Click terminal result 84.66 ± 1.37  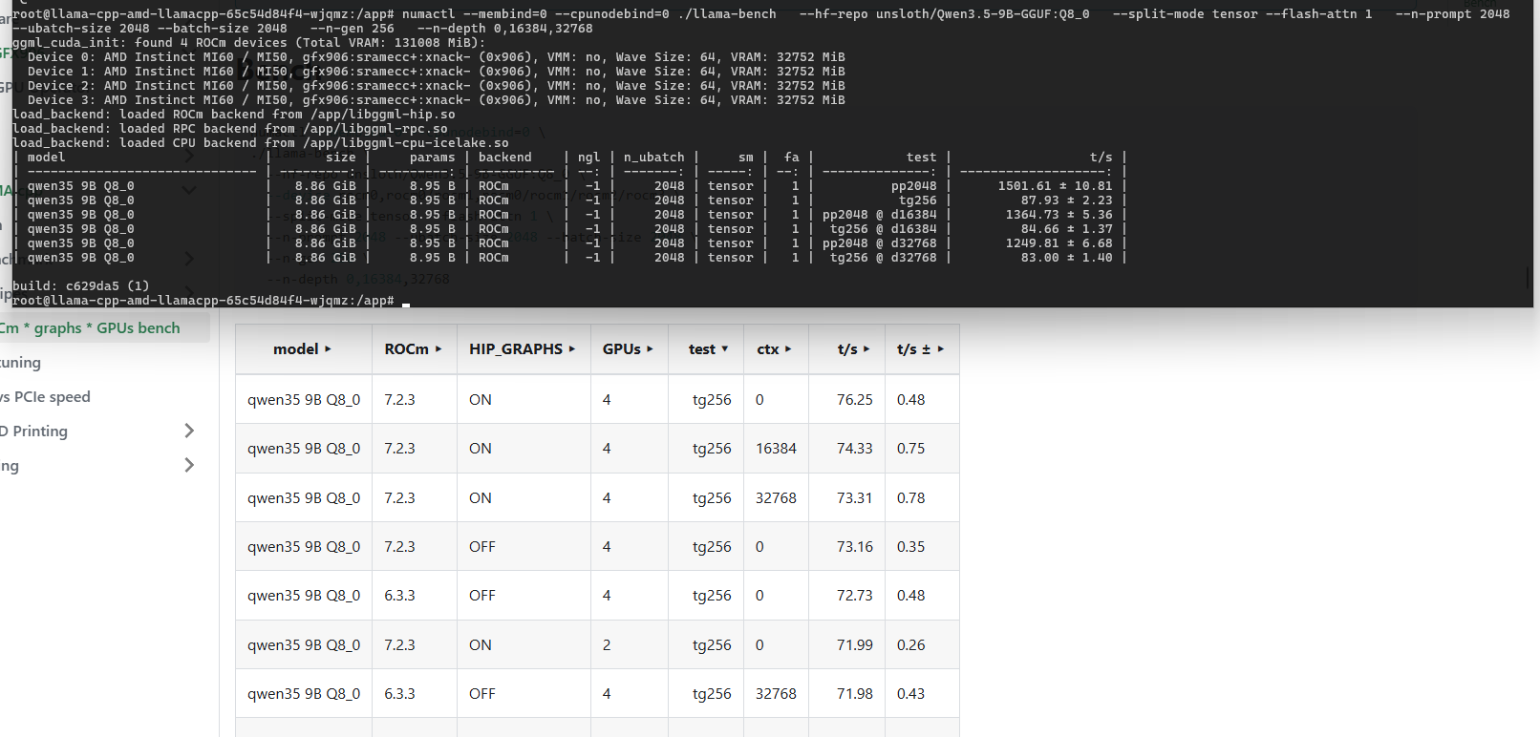[x=1066, y=229]
